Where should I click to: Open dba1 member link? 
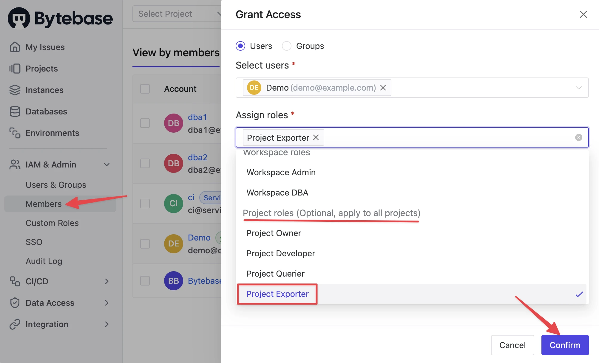(x=197, y=117)
